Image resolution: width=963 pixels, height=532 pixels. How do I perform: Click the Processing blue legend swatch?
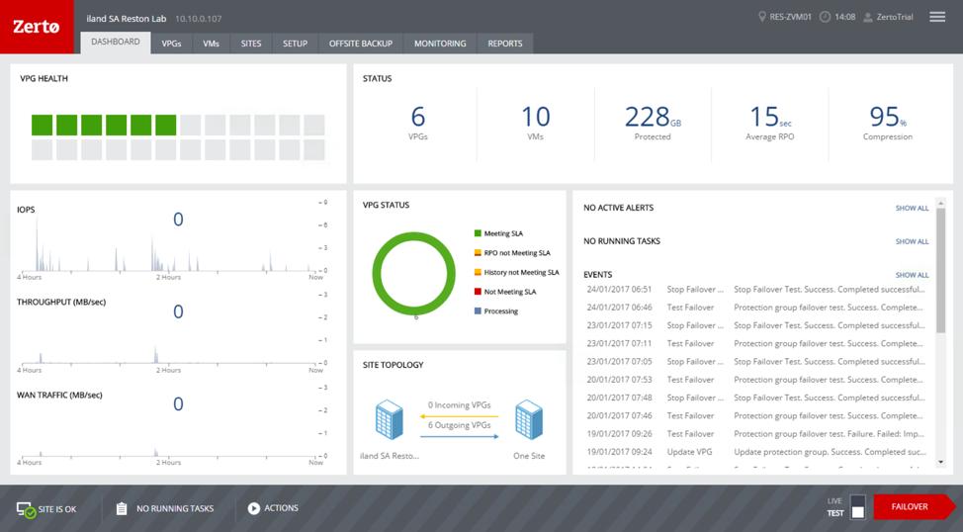[478, 310]
